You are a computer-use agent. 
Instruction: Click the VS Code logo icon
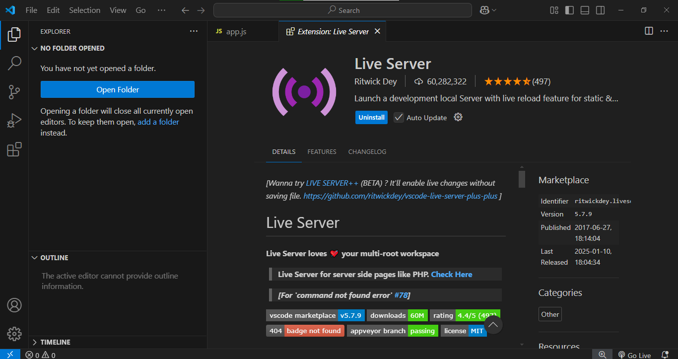click(x=10, y=10)
